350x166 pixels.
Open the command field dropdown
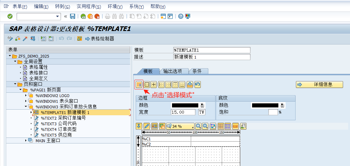(x=57, y=16)
